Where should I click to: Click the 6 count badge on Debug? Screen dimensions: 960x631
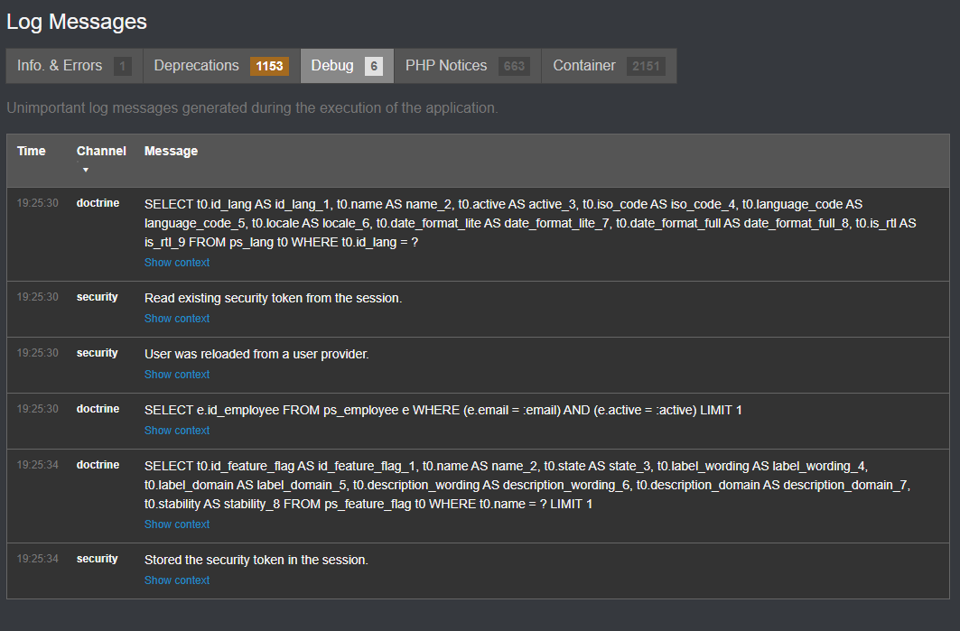(374, 66)
